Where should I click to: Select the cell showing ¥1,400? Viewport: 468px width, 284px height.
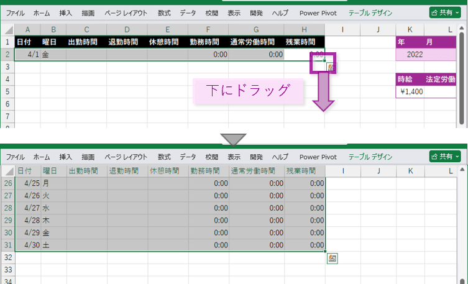tap(410, 91)
